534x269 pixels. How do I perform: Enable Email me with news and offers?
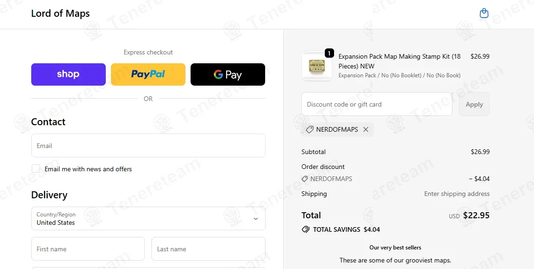point(36,168)
